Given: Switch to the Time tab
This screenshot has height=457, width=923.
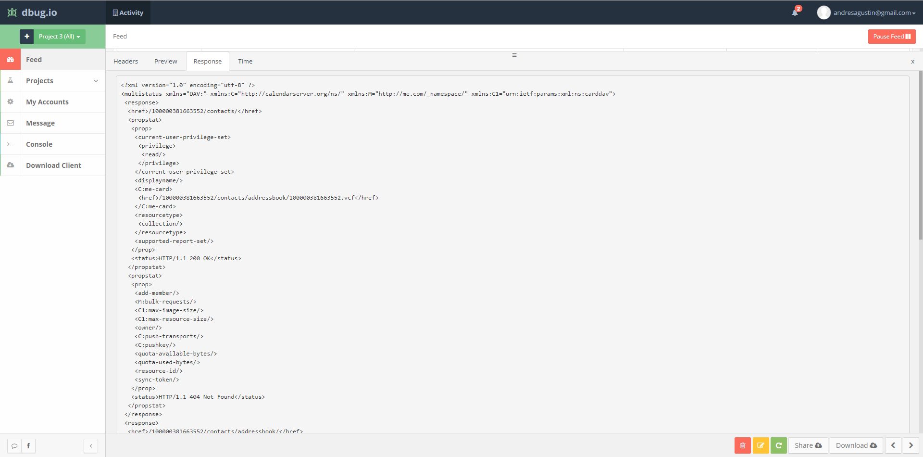Looking at the screenshot, I should (245, 62).
